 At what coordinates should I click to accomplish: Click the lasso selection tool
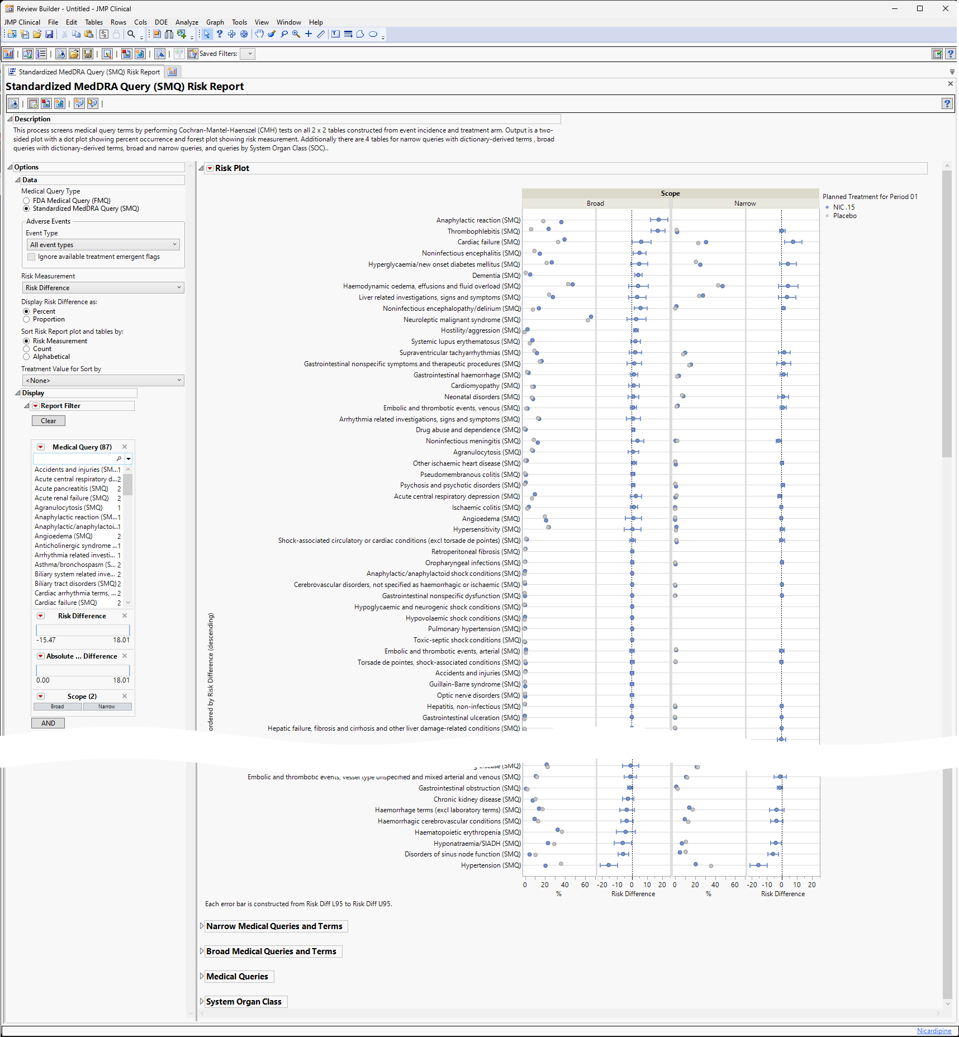point(284,34)
